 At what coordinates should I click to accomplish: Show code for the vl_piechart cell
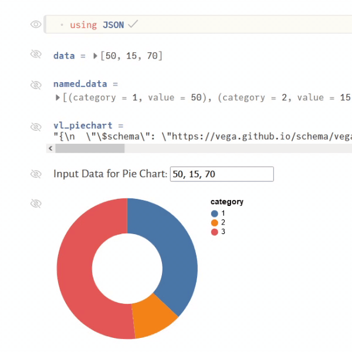[36, 127]
